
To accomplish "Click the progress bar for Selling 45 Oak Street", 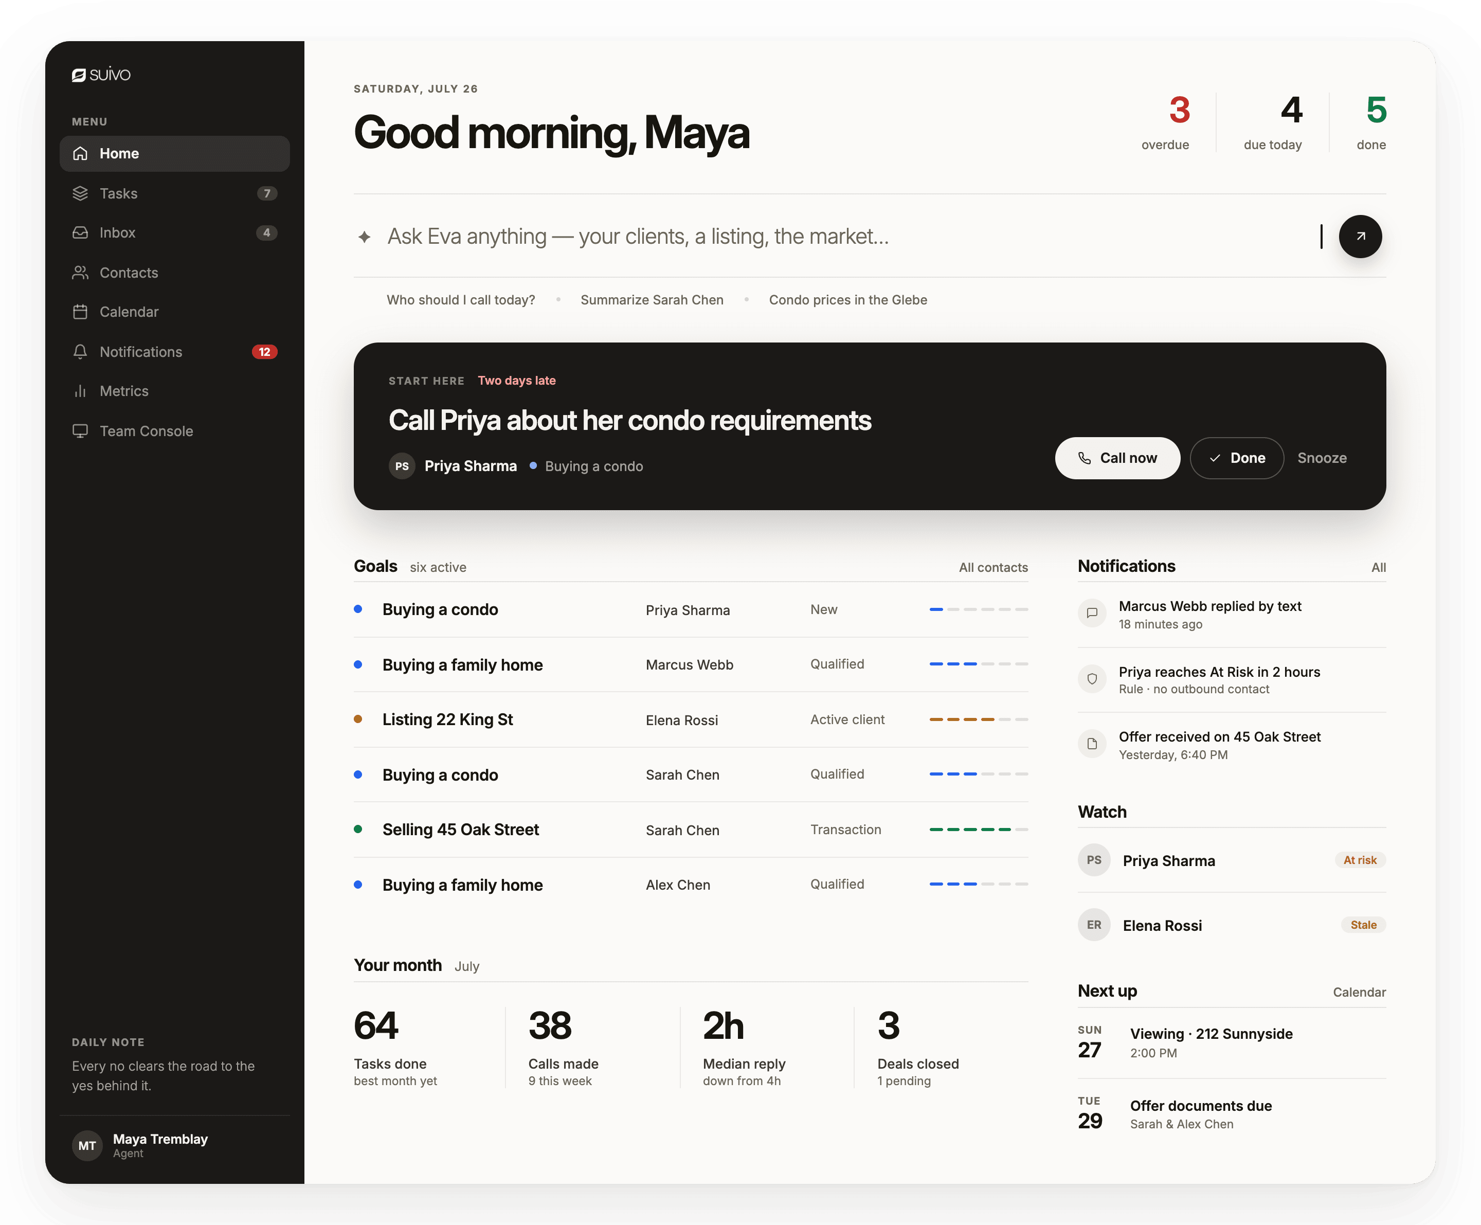I will 978,830.
